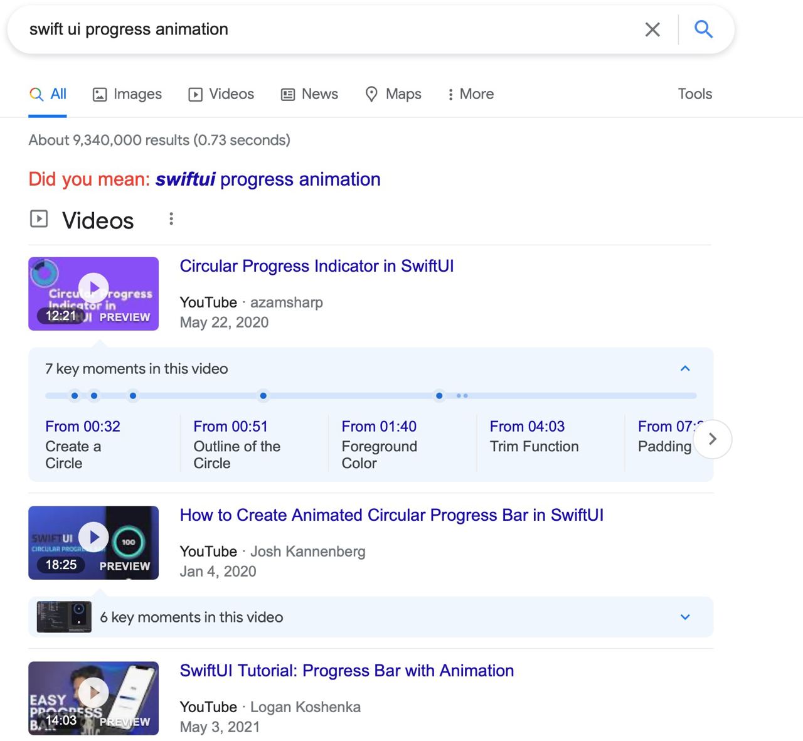Open the Videos section options menu
Image resolution: width=803 pixels, height=741 pixels.
pyautogui.click(x=171, y=219)
